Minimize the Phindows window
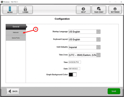Image resolution: width=124 pixels, height=97 pixels. (x=110, y=2)
